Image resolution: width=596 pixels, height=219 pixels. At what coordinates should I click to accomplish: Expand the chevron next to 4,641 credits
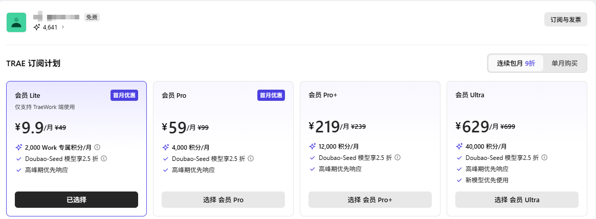click(63, 27)
